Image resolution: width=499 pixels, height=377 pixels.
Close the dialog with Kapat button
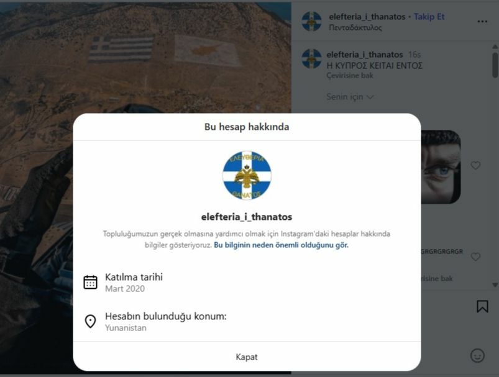click(x=247, y=357)
